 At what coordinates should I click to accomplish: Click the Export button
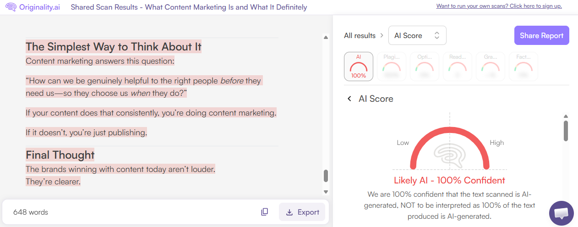point(302,212)
